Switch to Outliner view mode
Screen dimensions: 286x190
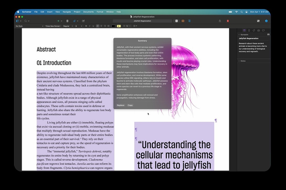coord(189,21)
